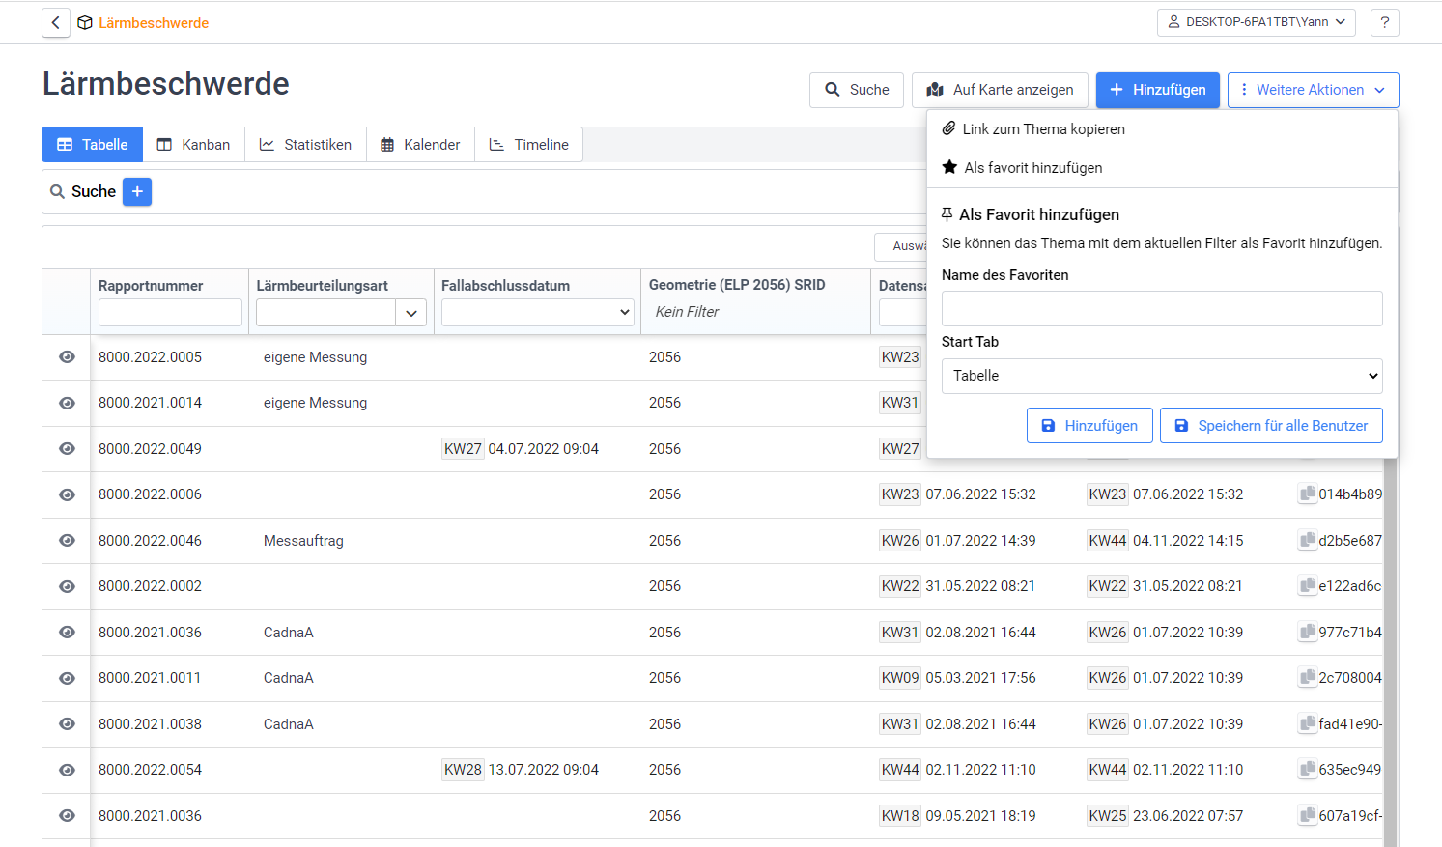Open the Fallabschlussdatum filter dropdown
1442x847 pixels.
tap(538, 312)
